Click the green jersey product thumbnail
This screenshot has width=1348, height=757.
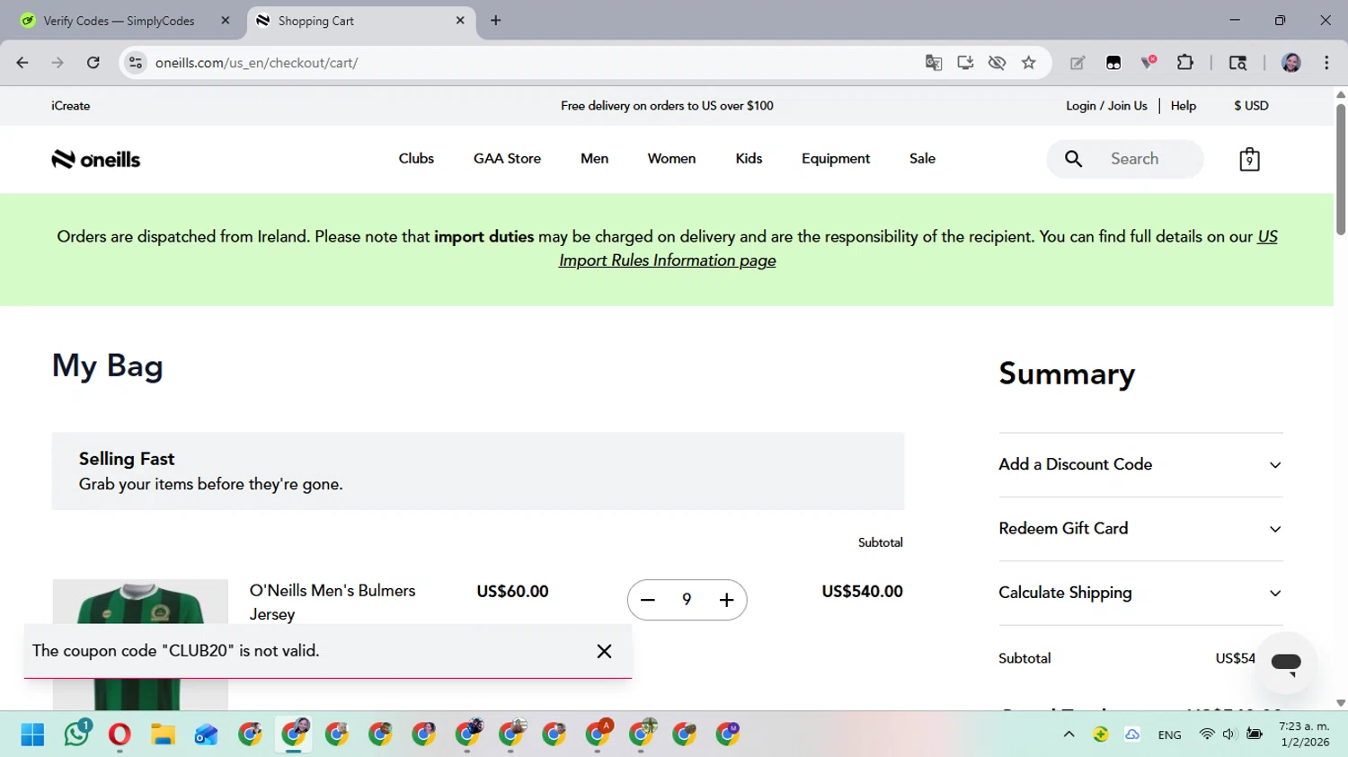tap(140, 645)
